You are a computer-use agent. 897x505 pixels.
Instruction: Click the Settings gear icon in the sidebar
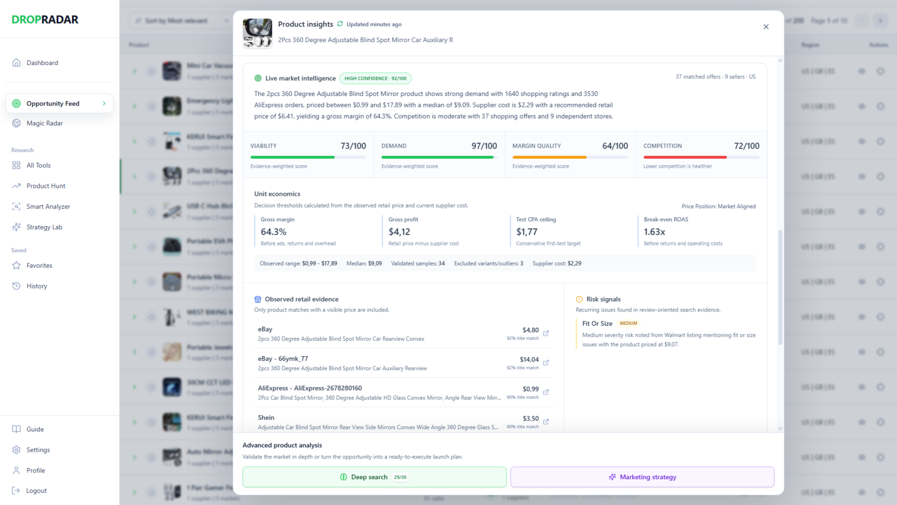[x=16, y=450]
